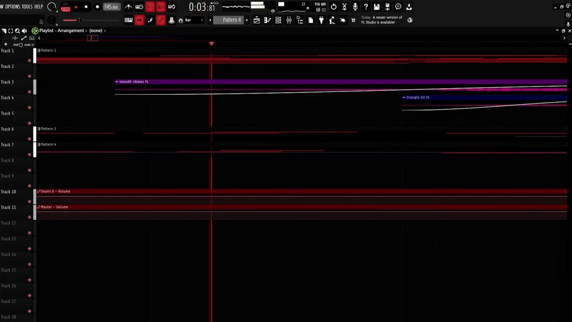This screenshot has width=572, height=322.
Task: Toggle typing keyboard to piano icon
Action: click(129, 20)
